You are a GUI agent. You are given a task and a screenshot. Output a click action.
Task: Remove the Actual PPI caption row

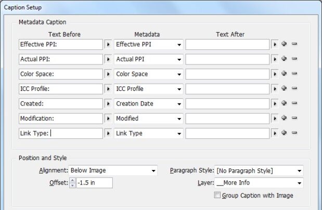click(x=294, y=59)
